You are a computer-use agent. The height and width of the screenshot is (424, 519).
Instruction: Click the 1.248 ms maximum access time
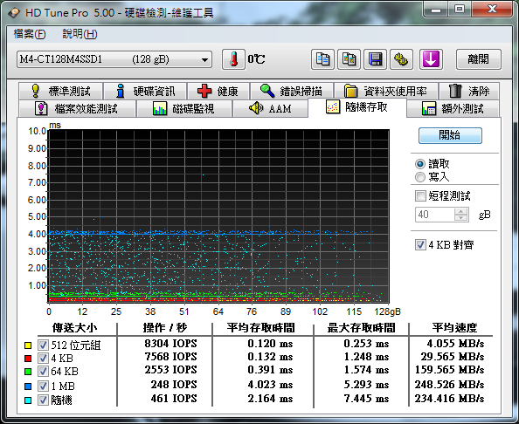coord(366,357)
